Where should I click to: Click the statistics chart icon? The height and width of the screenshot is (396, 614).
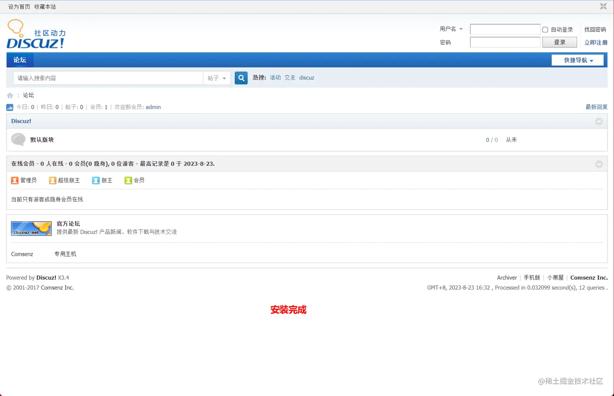(x=10, y=107)
